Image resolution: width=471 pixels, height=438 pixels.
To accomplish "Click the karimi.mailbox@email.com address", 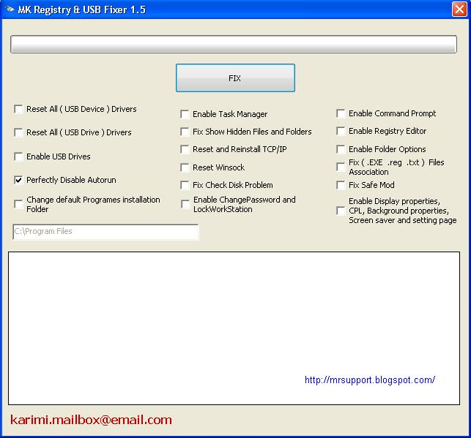I will 91,420.
